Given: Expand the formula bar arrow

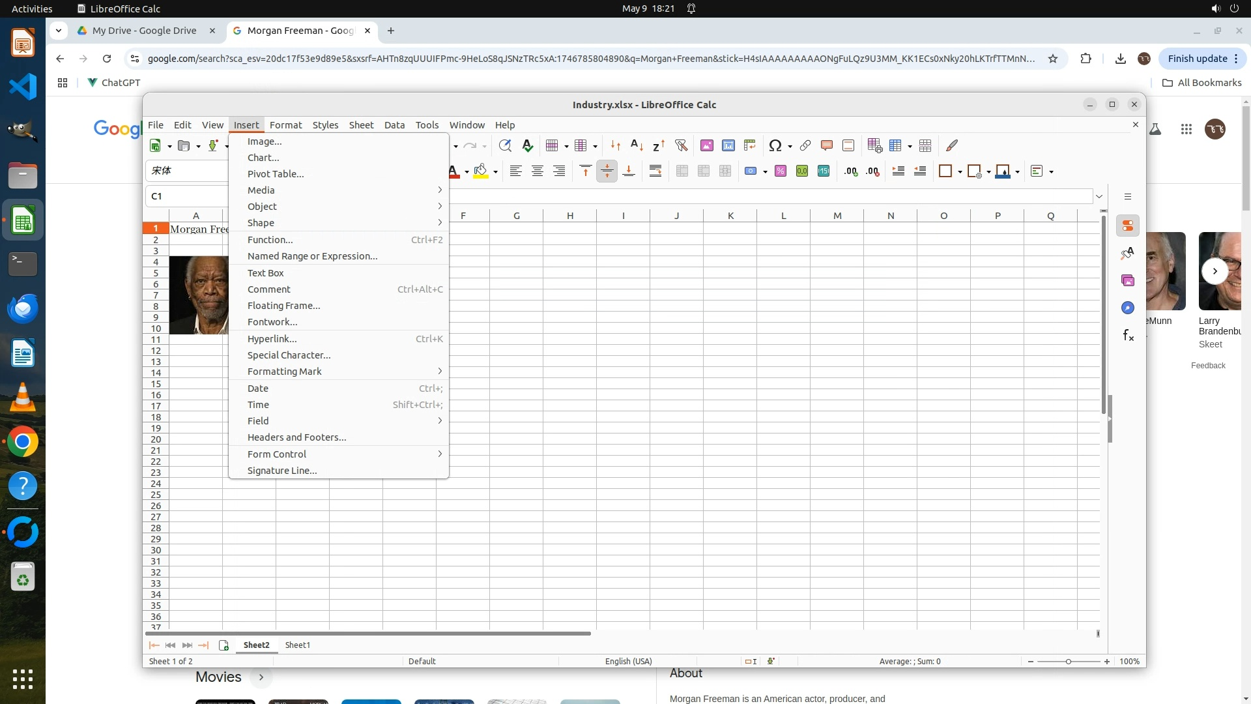Looking at the screenshot, I should (1099, 196).
